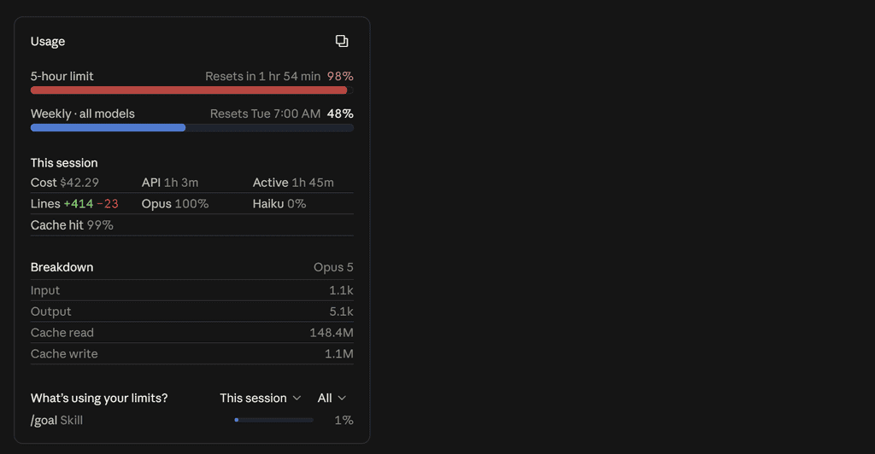The width and height of the screenshot is (875, 454).
Task: Click the Usage panel title
Action: [48, 41]
